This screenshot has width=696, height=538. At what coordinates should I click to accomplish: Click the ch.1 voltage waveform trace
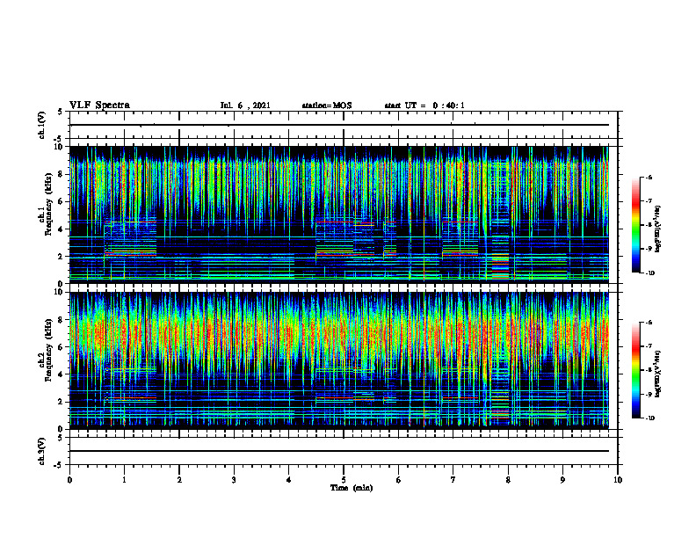click(339, 125)
